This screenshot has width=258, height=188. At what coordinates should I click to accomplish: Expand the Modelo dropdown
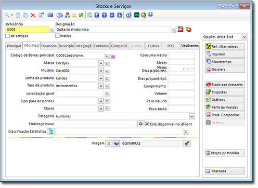(x=101, y=71)
